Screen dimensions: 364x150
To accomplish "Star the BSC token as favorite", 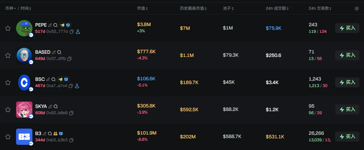I will point(8,82).
